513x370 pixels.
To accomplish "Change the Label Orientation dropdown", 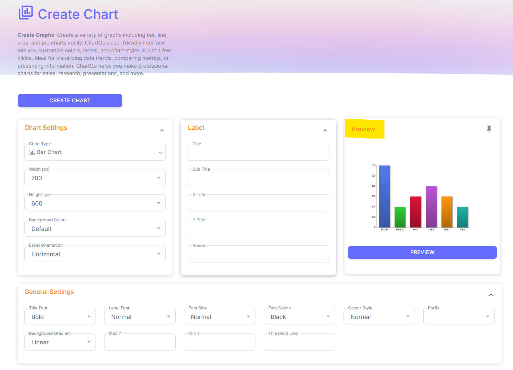I will [x=95, y=254].
